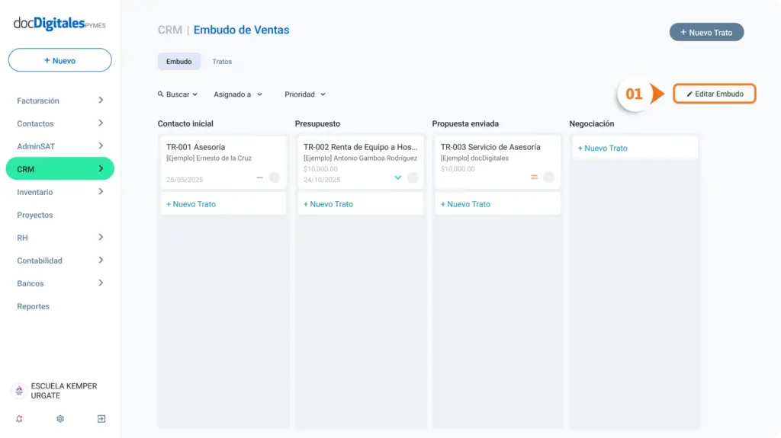Screen dimensions: 781x438
Task: Open the notifications bell icon
Action: pyautogui.click(x=19, y=419)
